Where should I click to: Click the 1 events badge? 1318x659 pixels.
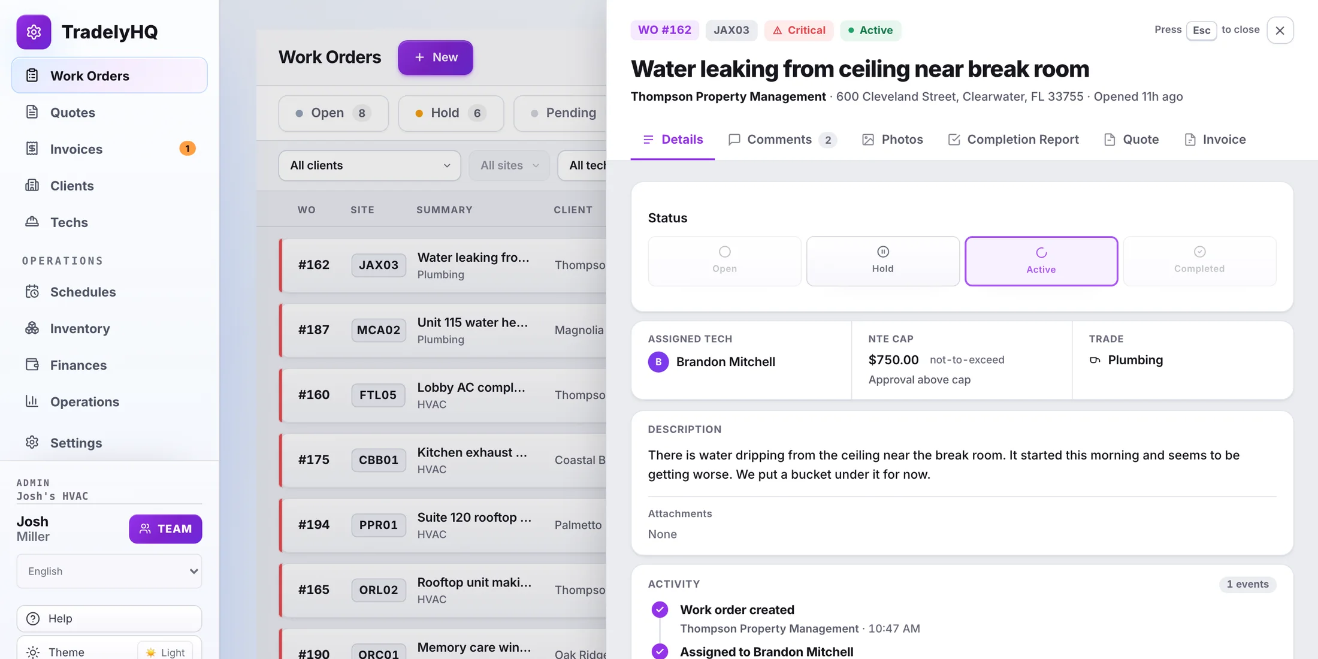1247,584
